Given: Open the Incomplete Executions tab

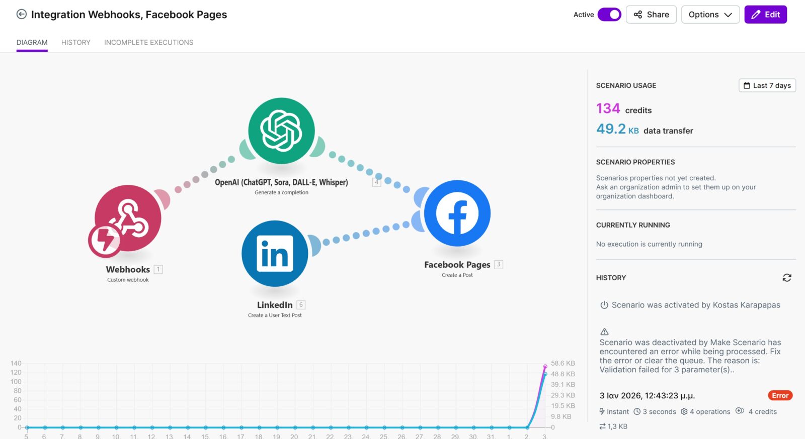Looking at the screenshot, I should pyautogui.click(x=148, y=43).
